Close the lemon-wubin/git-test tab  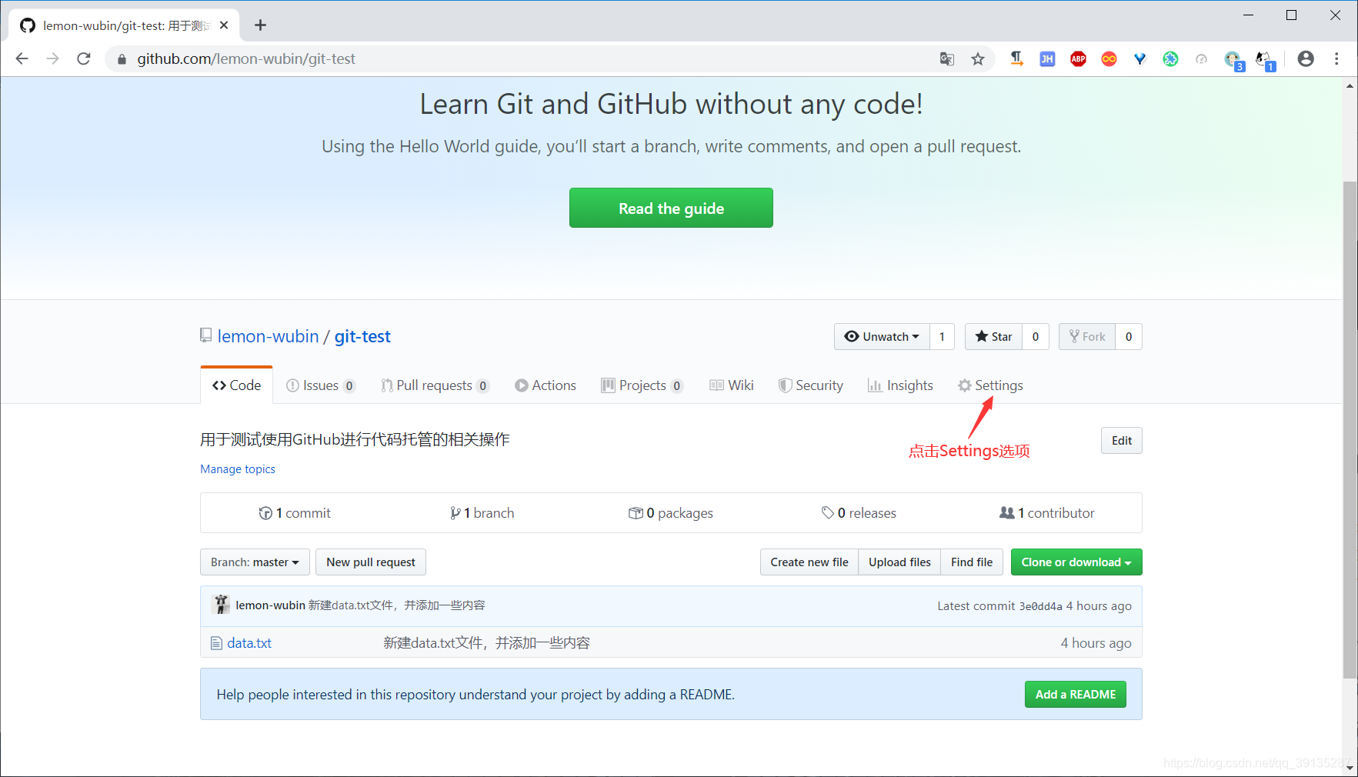pos(224,25)
